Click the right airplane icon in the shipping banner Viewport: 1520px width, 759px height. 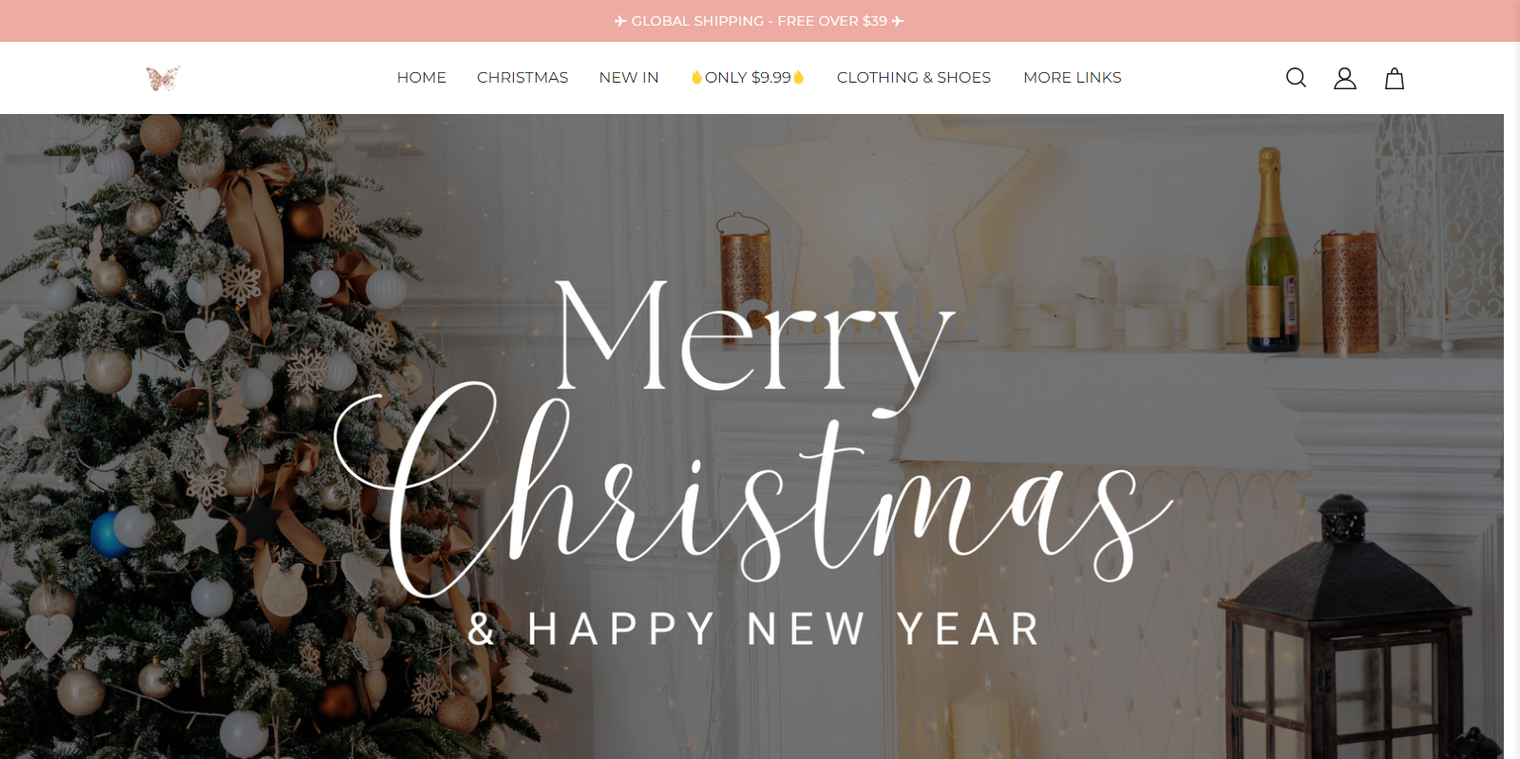click(898, 21)
